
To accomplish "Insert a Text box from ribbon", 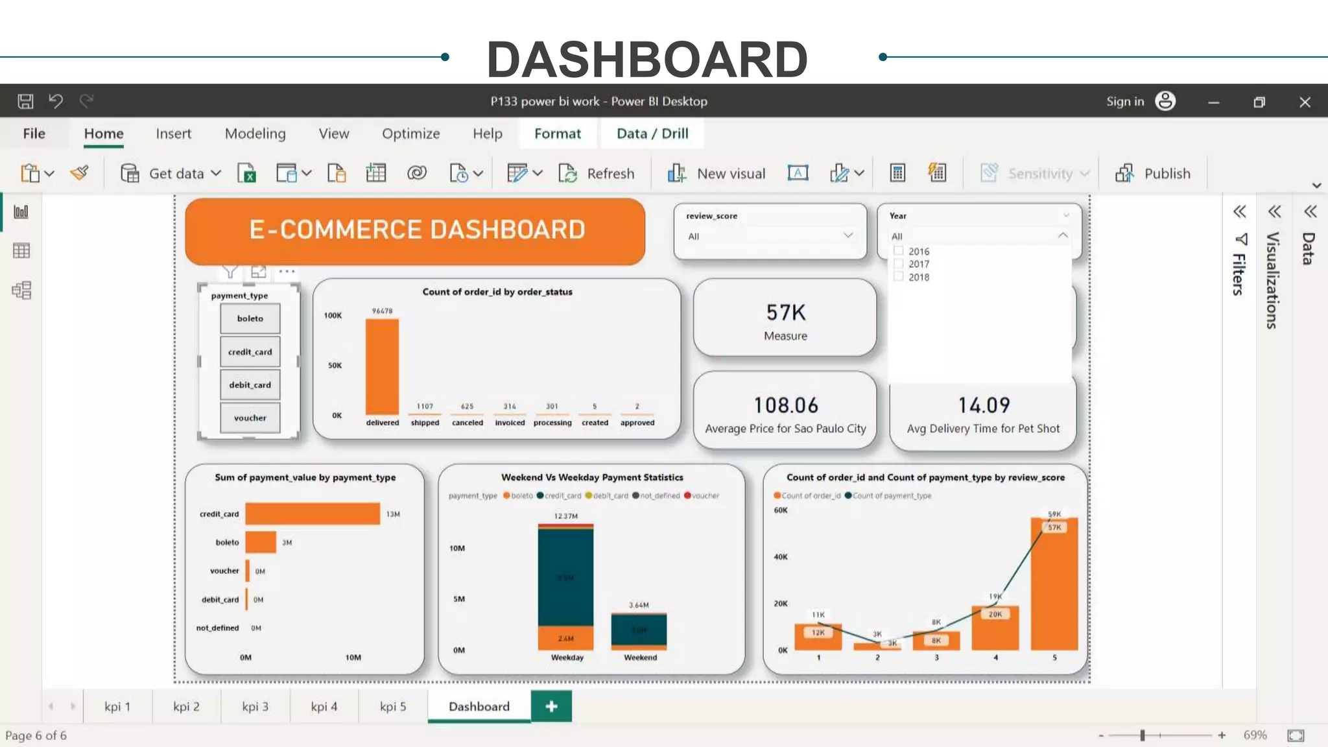I will coord(798,173).
